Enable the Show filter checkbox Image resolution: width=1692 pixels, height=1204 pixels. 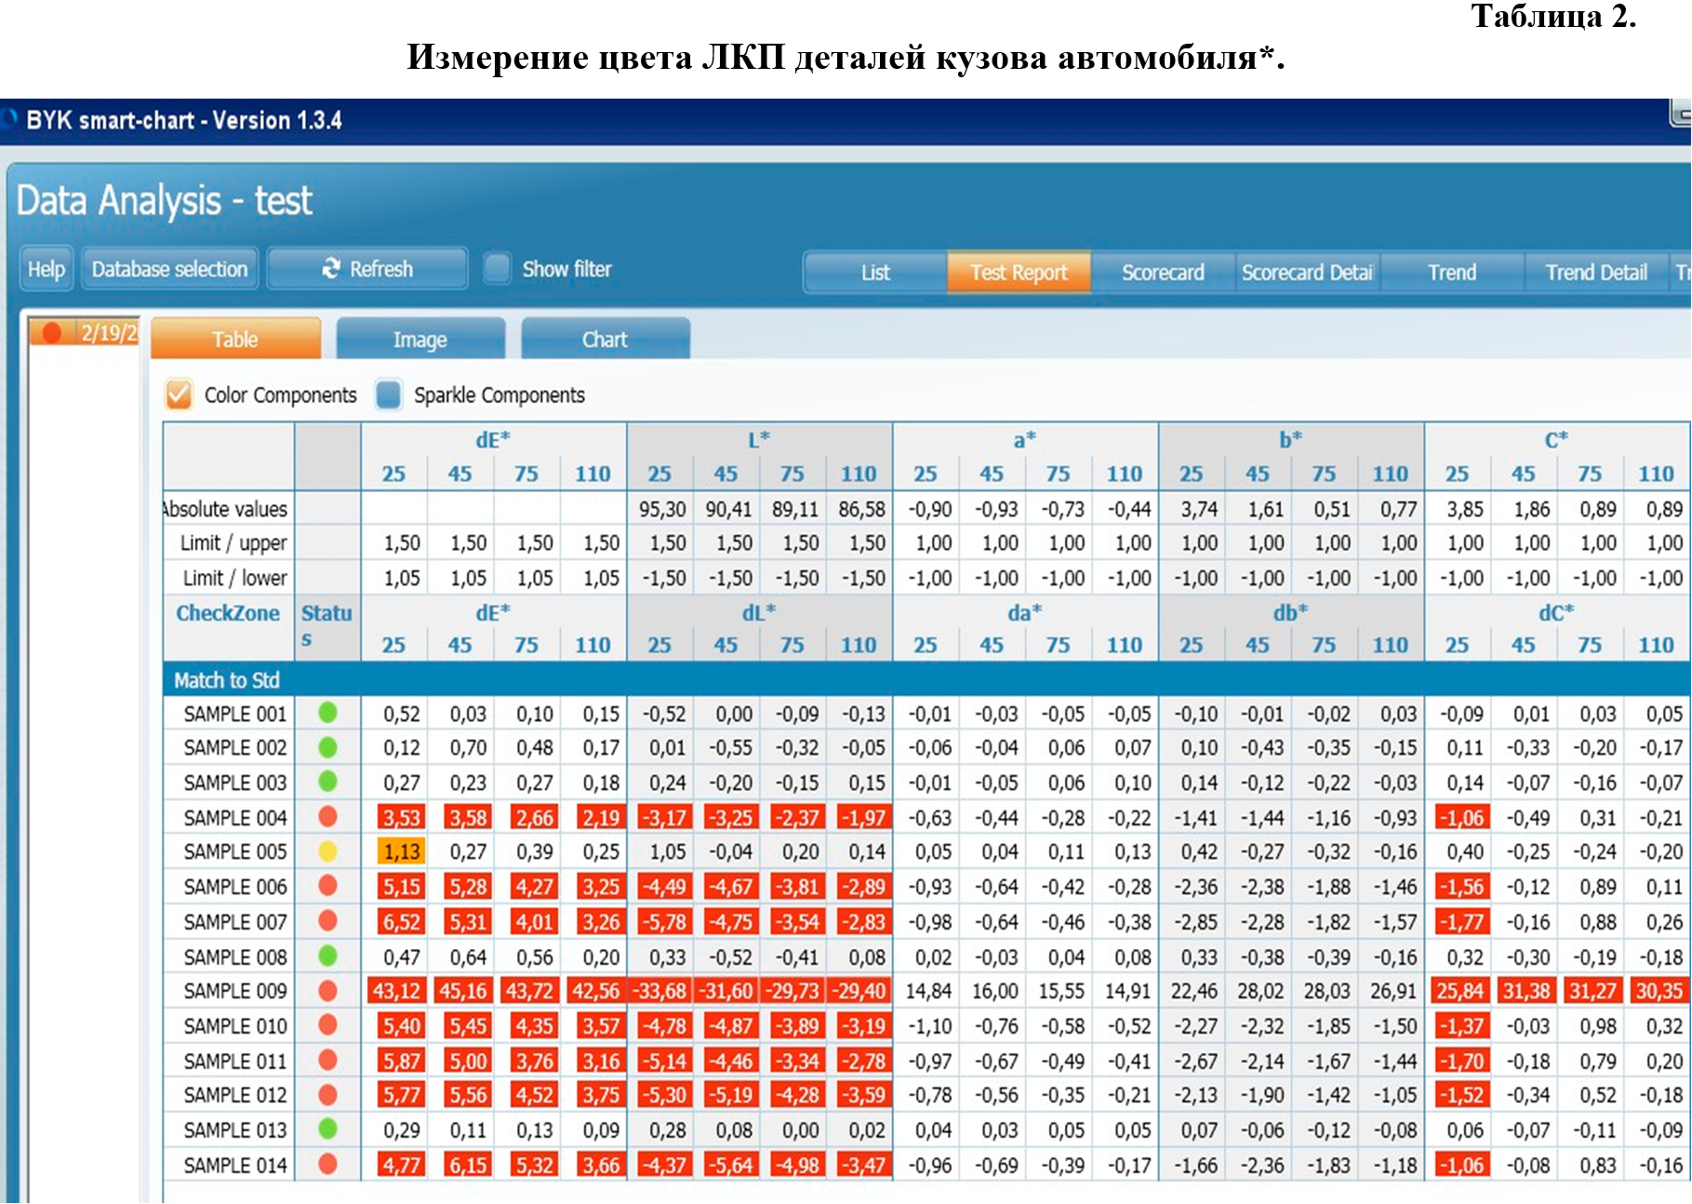click(499, 268)
